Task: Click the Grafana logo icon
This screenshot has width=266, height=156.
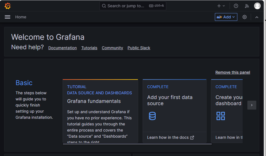Action: pos(8,6)
